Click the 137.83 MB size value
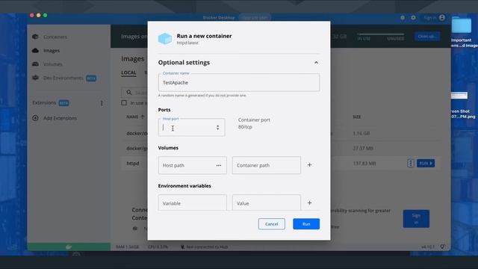The width and height of the screenshot is (478, 269). [364, 164]
